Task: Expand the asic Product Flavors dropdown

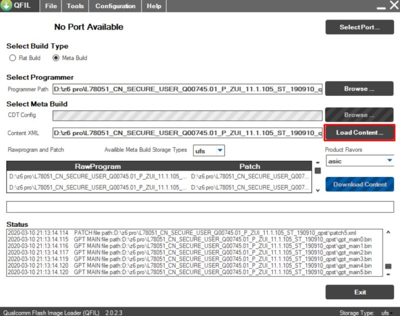Action: click(x=360, y=161)
